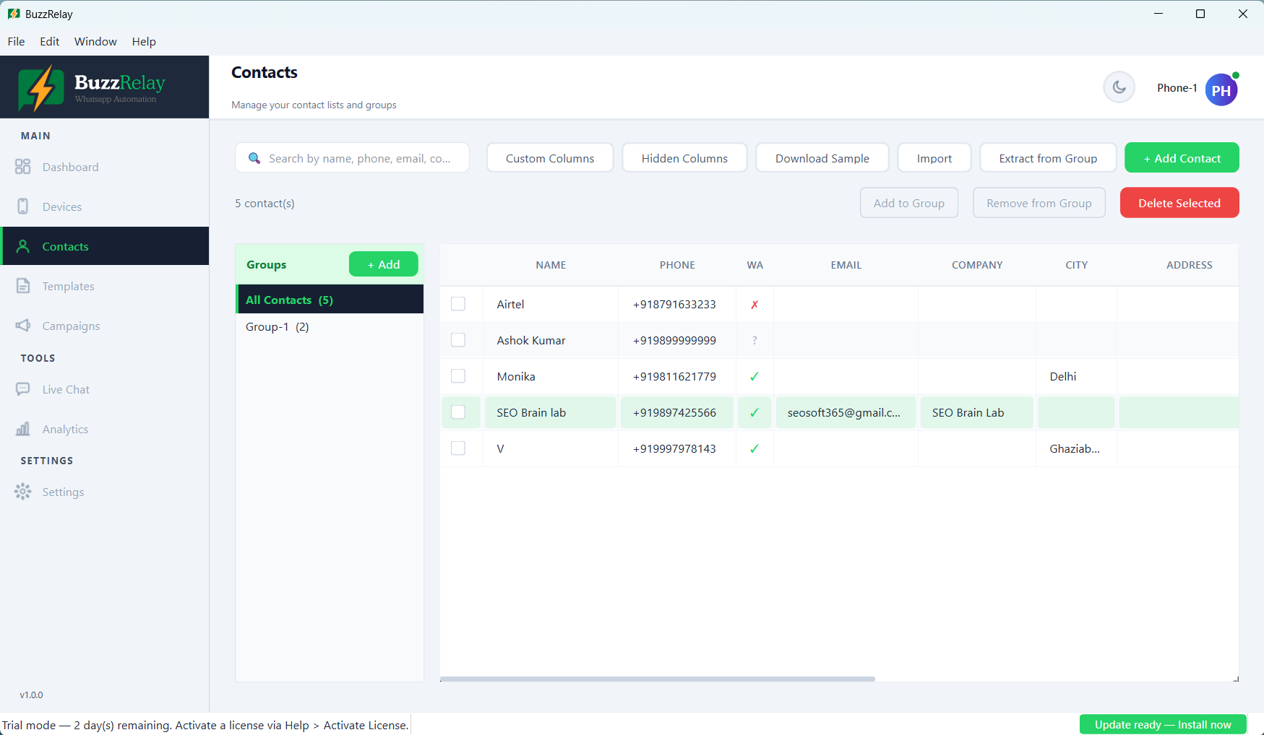This screenshot has height=735, width=1264.
Task: Click the NAME column header
Action: 551,265
